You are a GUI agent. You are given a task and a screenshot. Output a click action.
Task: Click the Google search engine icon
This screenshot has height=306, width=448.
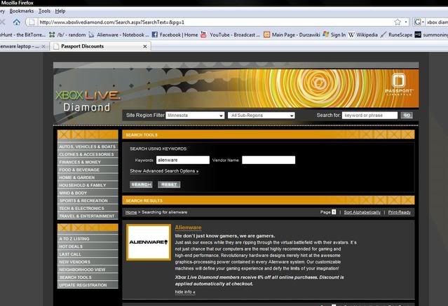point(417,22)
